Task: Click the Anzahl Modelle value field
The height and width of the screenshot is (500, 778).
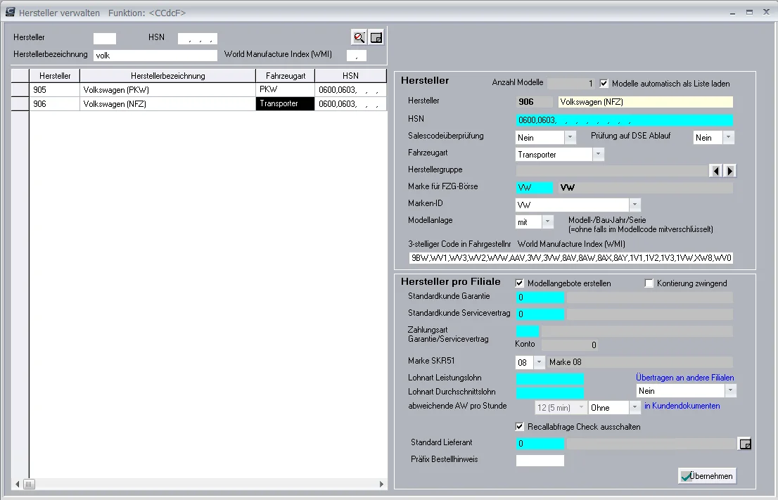Action: pyautogui.click(x=570, y=83)
